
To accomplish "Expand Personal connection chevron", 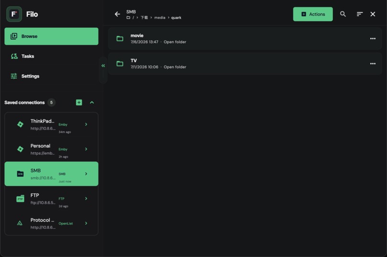I will coord(86,149).
